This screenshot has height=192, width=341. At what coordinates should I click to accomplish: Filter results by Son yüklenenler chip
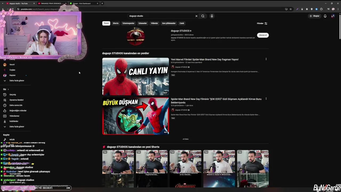[x=169, y=23]
